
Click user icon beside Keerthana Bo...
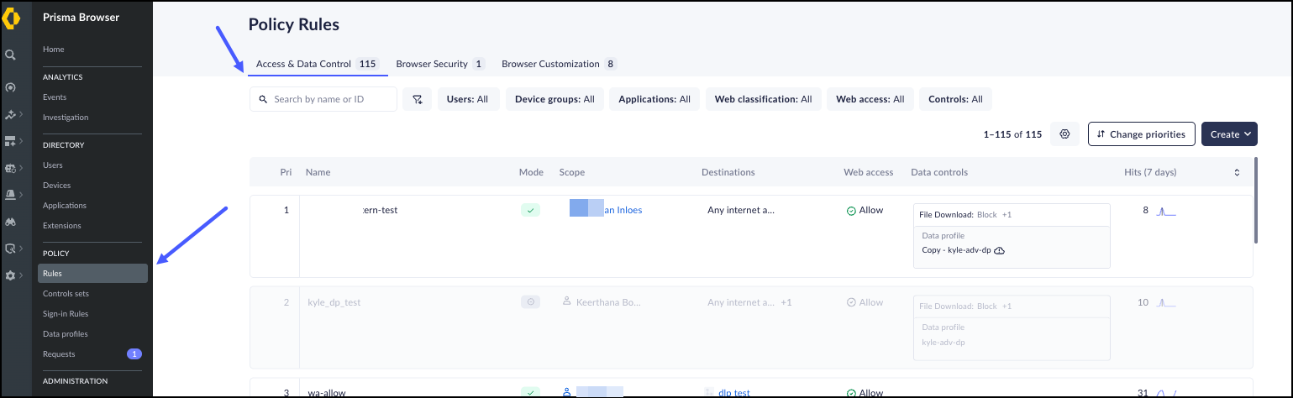567,301
